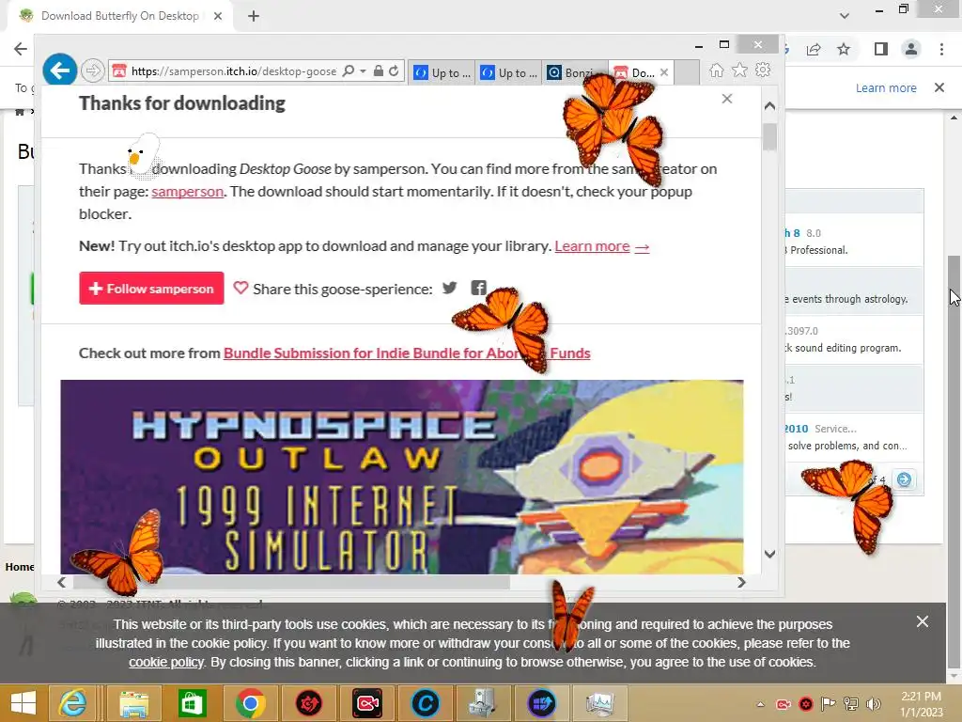Open a new Chrome tab with plus button
962x722 pixels.
point(254,16)
